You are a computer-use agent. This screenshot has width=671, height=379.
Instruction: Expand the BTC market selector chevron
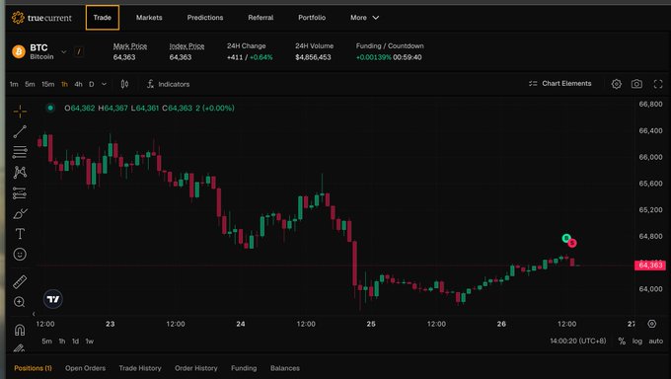(64, 52)
